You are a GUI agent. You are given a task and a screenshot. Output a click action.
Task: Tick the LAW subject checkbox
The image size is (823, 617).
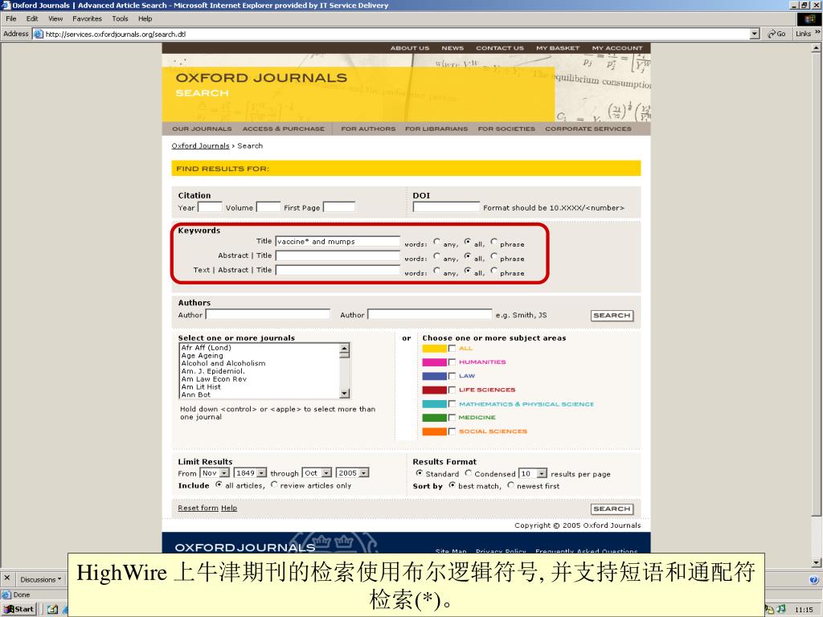[452, 376]
